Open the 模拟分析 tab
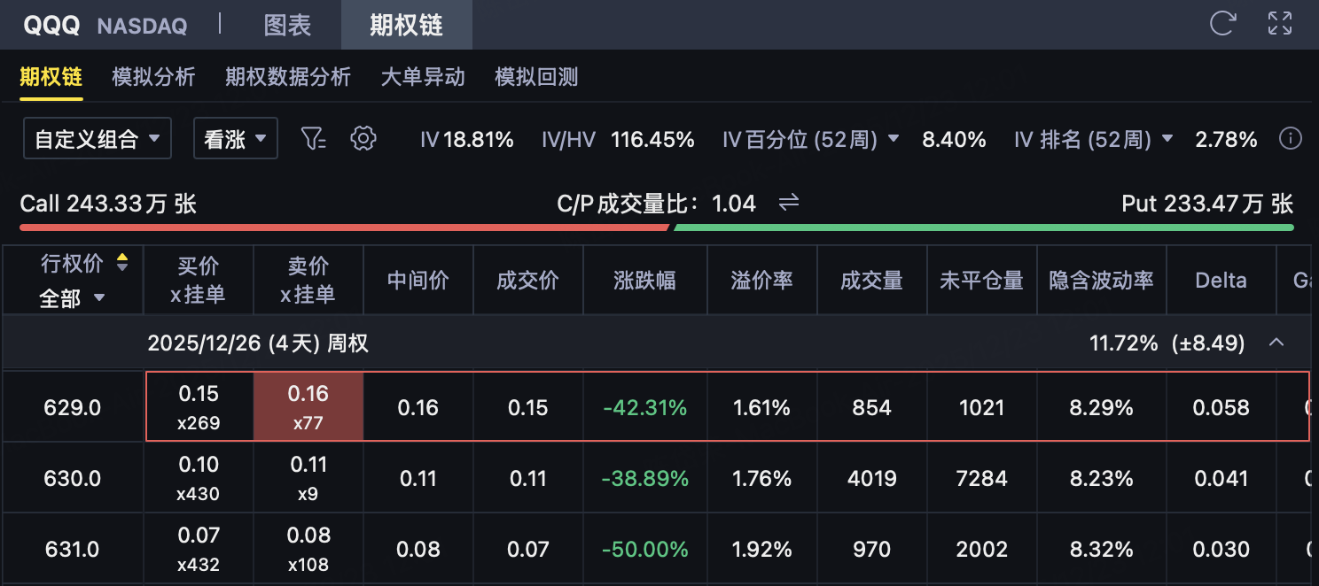The height and width of the screenshot is (586, 1319). click(153, 77)
